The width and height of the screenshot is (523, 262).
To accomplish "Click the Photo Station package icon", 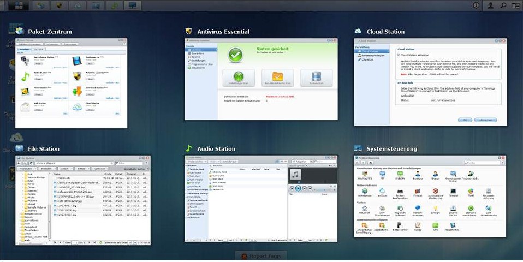I will [25, 92].
